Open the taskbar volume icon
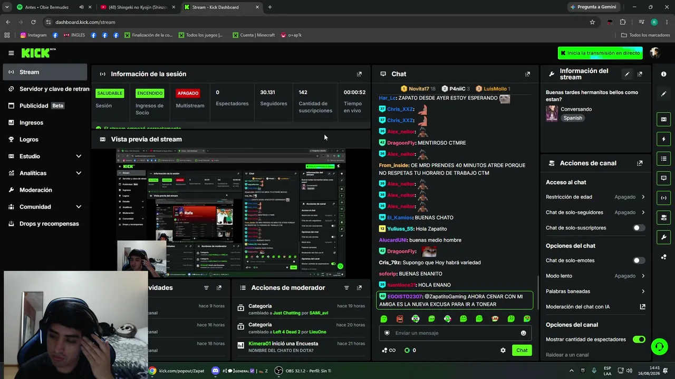Viewport: 675px width, 379px height. click(x=629, y=371)
